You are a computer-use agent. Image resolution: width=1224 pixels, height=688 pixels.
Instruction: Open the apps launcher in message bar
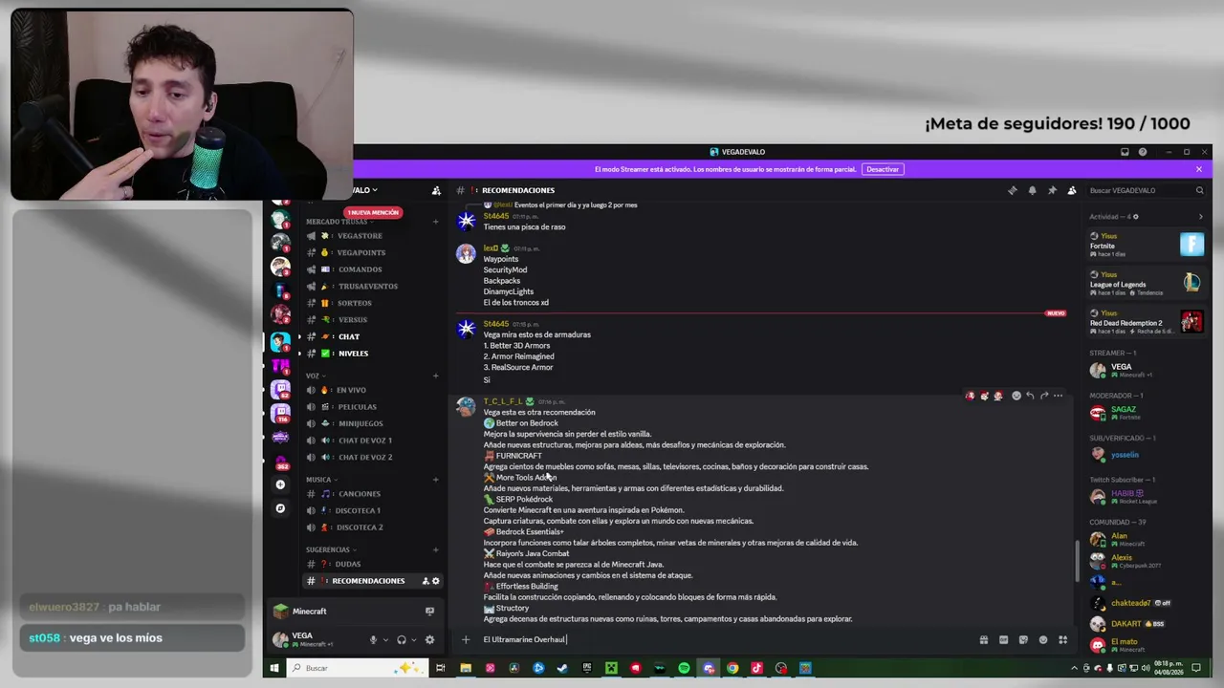point(1062,639)
